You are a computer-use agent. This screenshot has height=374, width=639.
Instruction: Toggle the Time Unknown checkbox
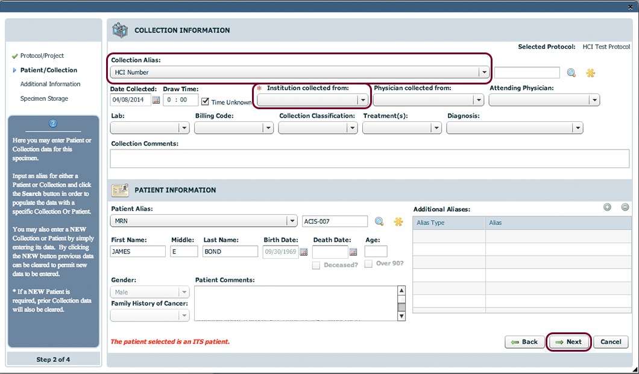206,101
